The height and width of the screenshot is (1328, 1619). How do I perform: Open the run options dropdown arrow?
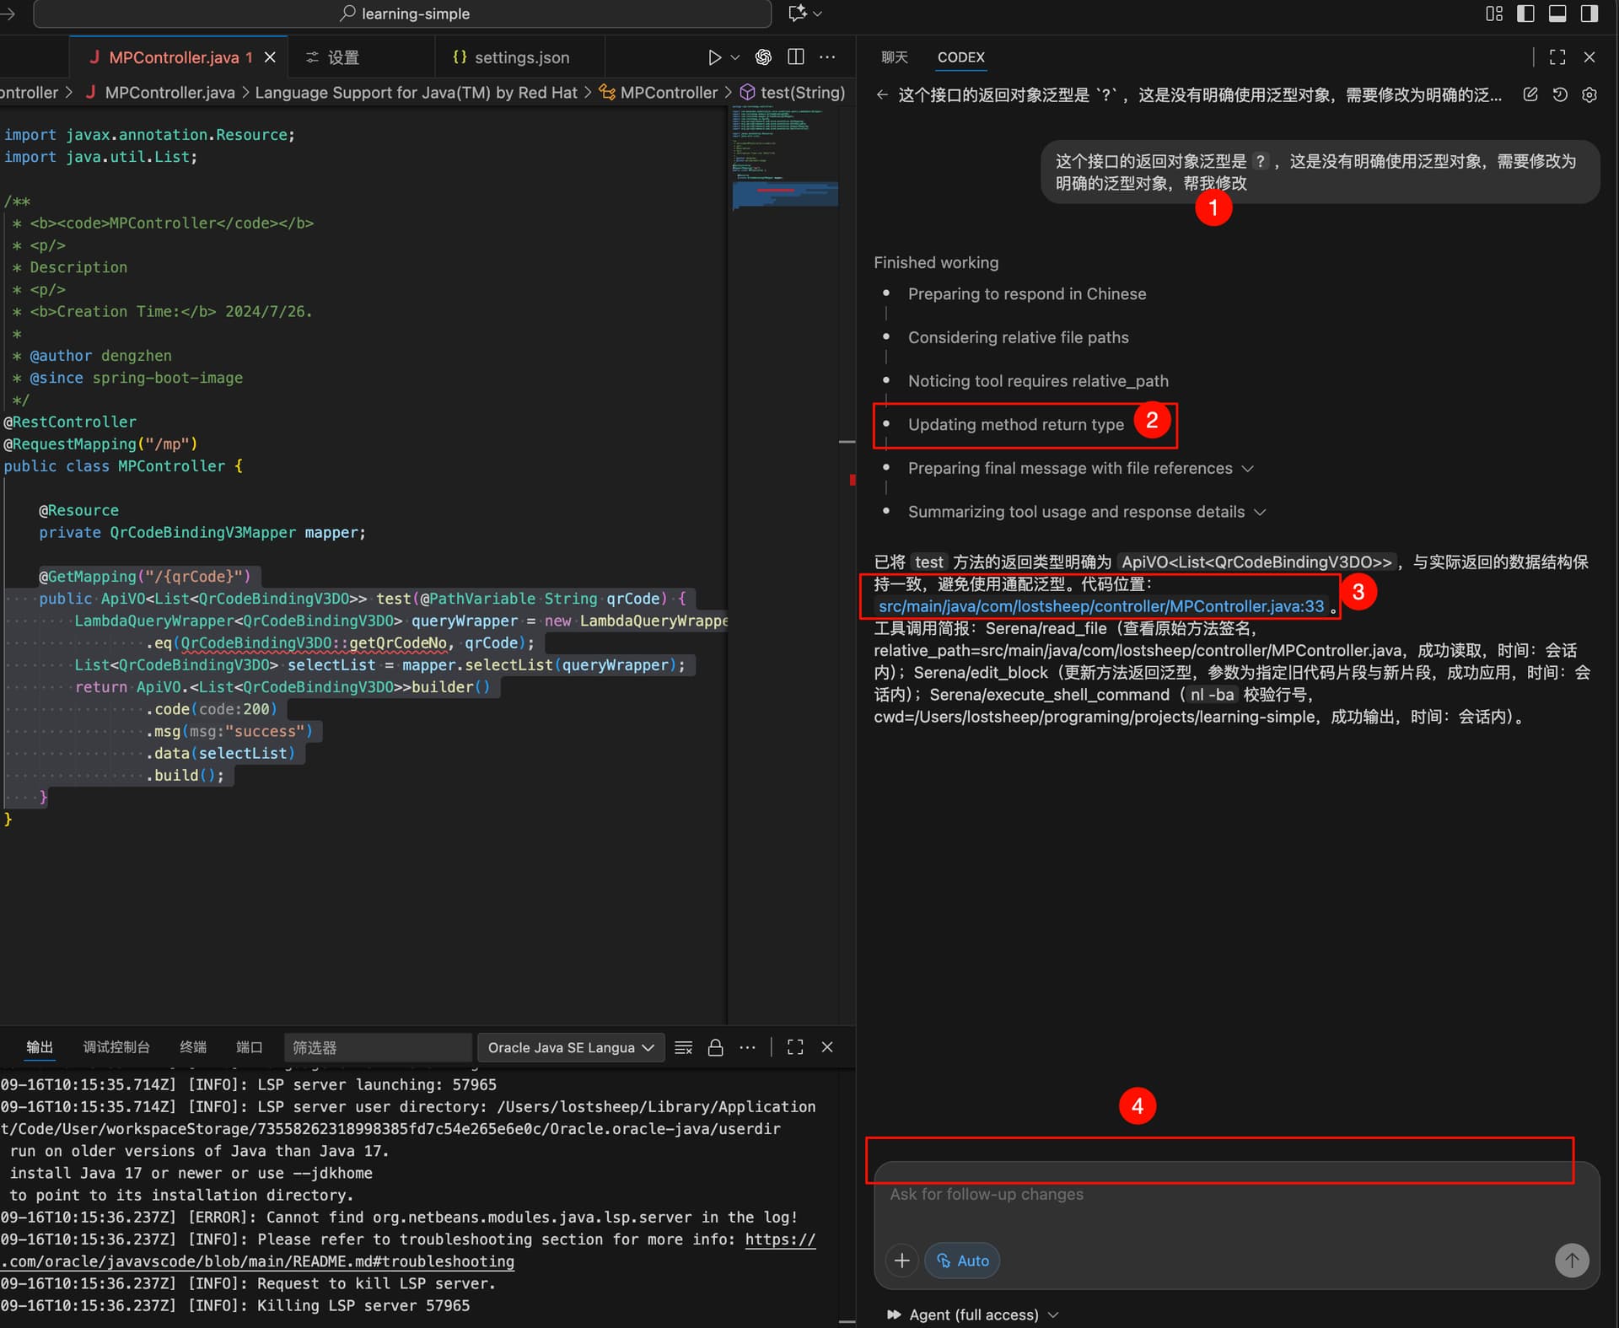(x=735, y=57)
